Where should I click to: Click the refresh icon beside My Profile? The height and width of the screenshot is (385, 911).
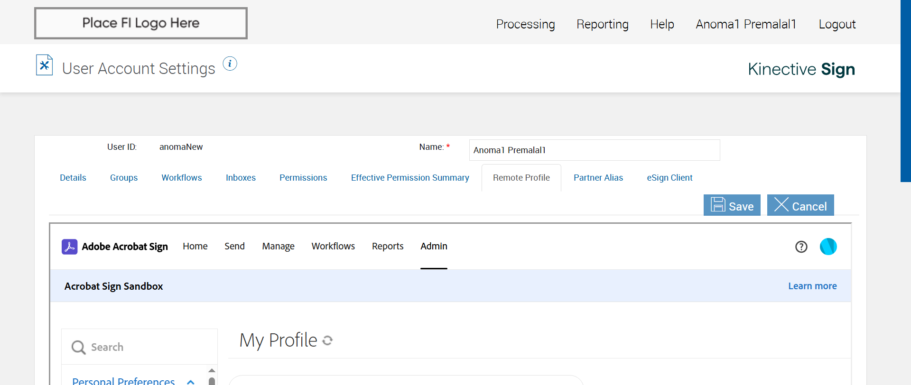[x=327, y=340]
